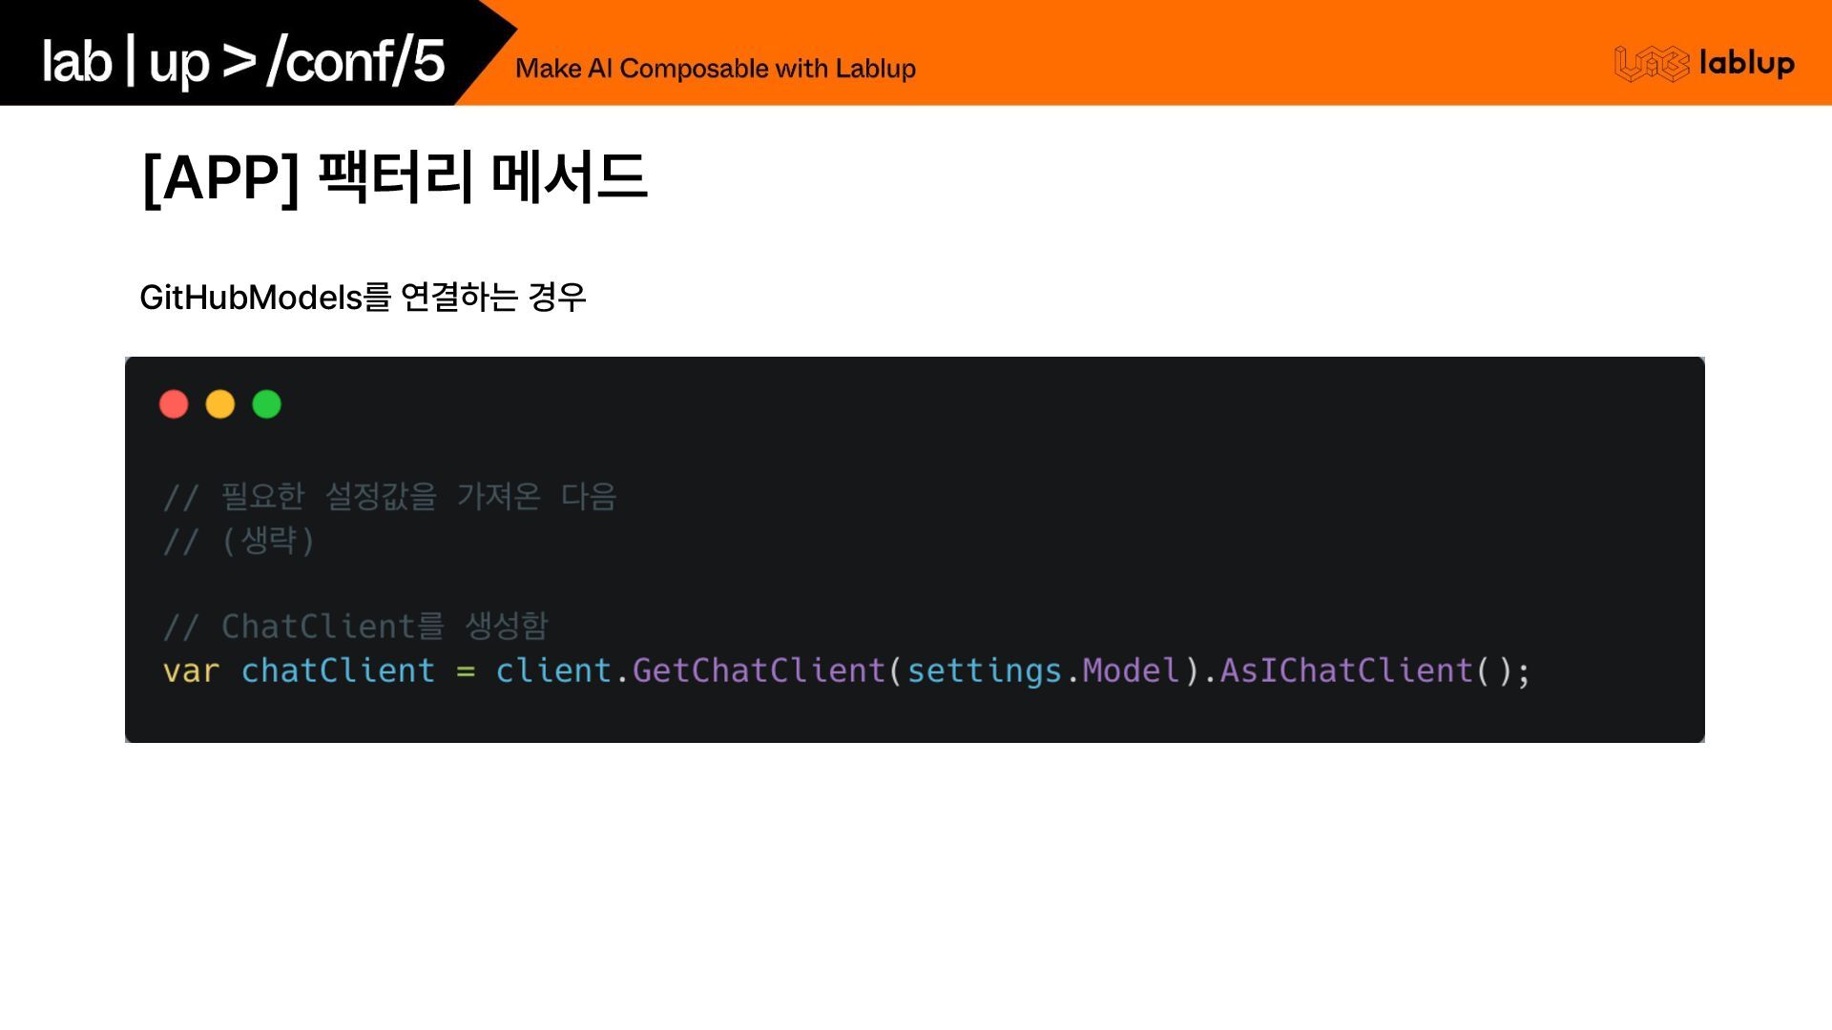The height and width of the screenshot is (1030, 1832).
Task: Click the lab | up > /conf/5 header logo
Action: point(243,61)
